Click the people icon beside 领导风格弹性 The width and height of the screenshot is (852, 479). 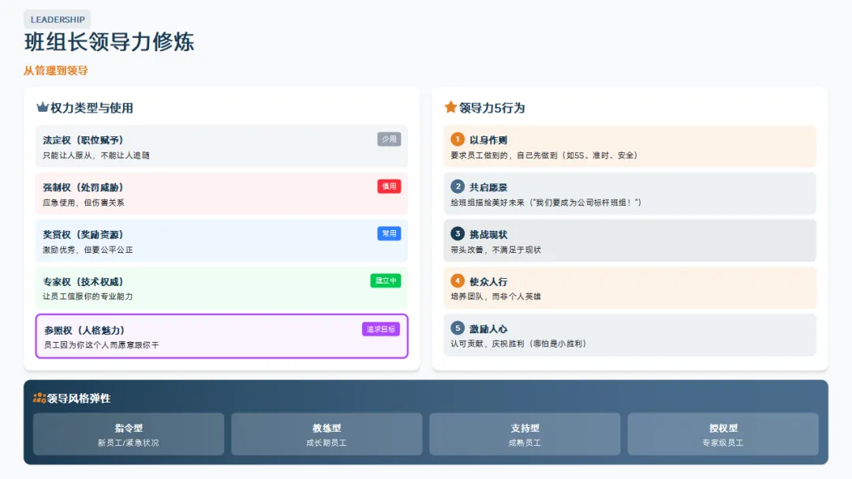coord(39,398)
